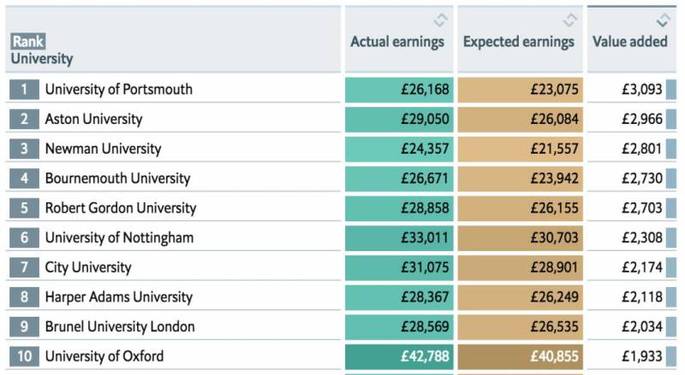Open Harper Adams University entry
This screenshot has width=685, height=375.
click(x=118, y=297)
